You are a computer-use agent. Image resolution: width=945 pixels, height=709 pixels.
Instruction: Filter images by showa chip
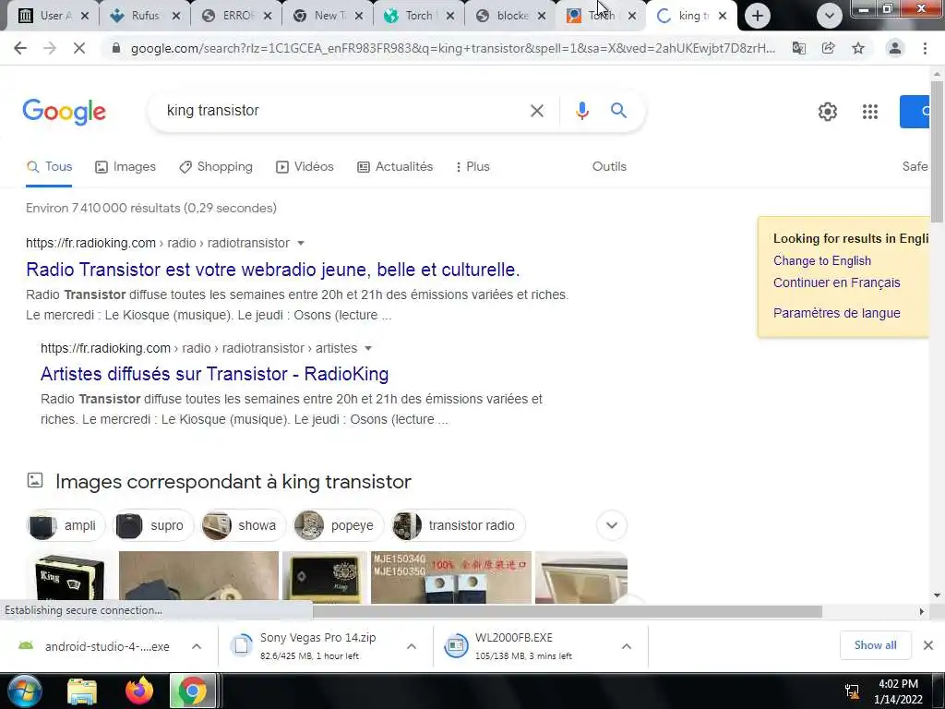244,525
